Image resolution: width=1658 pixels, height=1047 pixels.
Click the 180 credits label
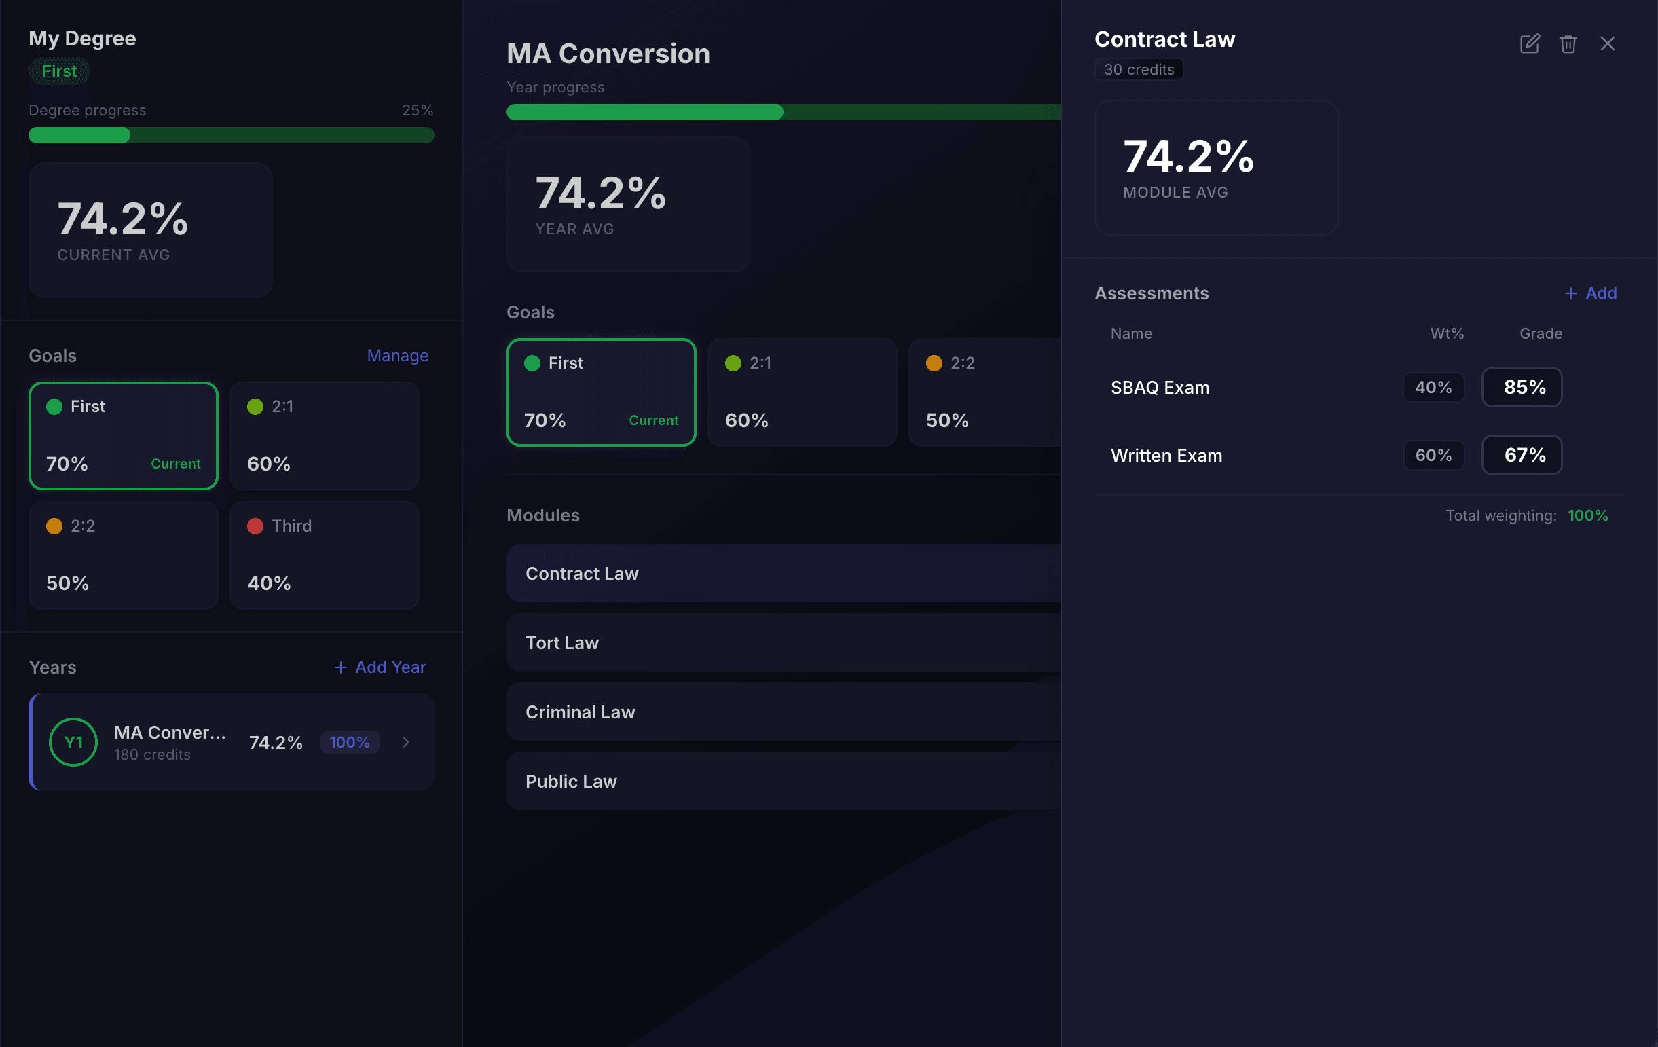click(152, 755)
